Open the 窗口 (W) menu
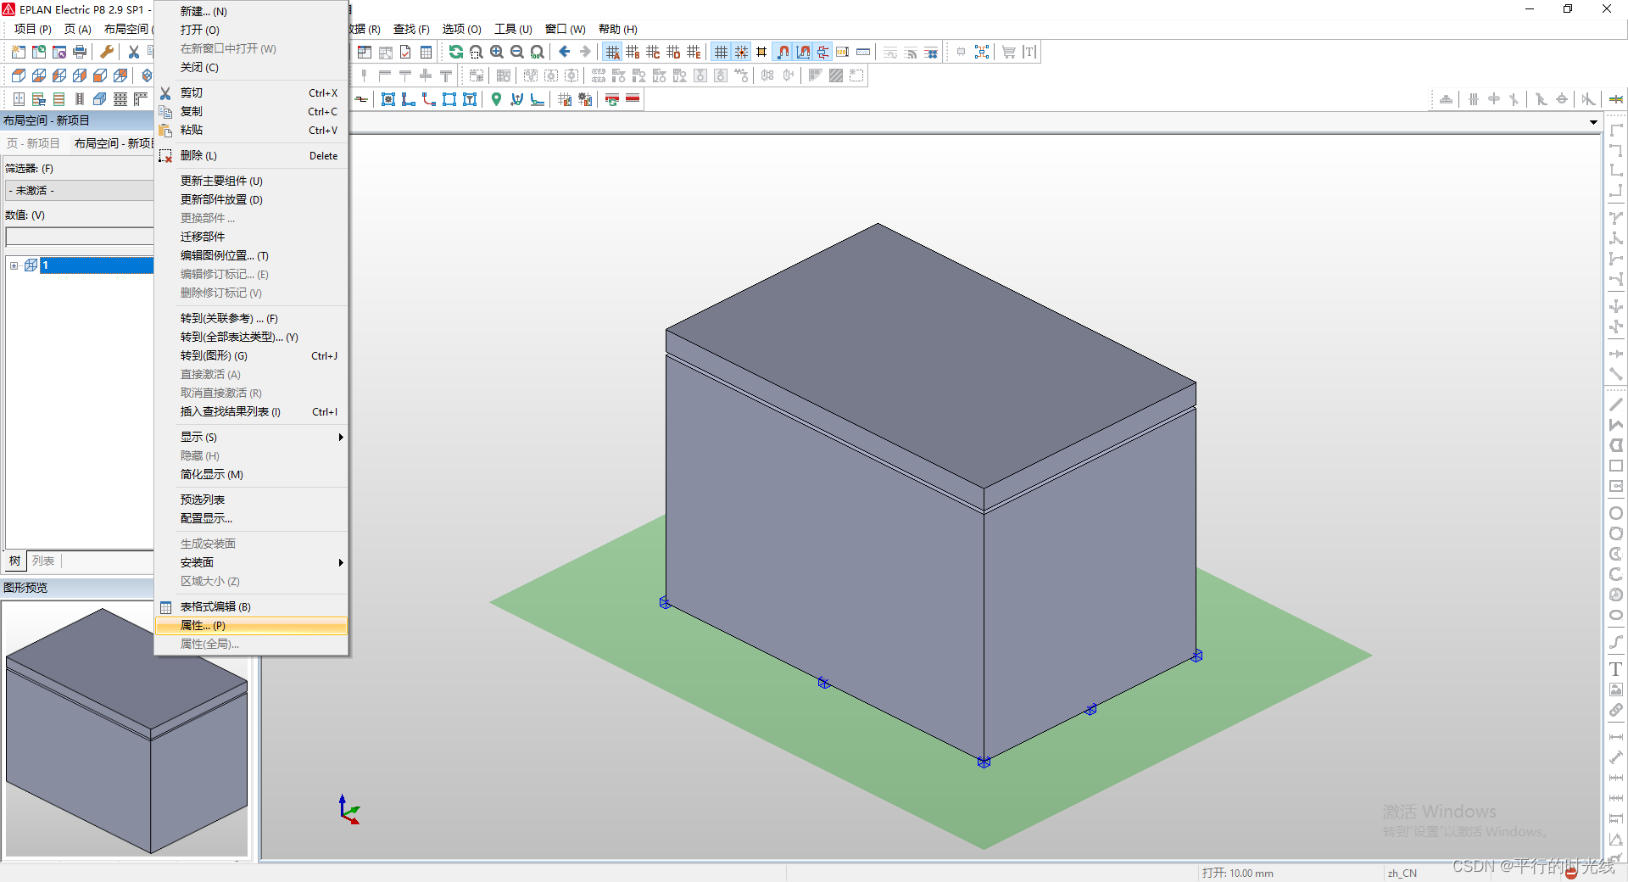The image size is (1628, 882). coord(565,29)
